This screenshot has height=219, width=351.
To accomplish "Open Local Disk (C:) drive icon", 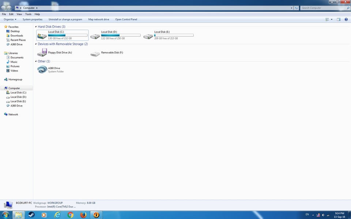I will pyautogui.click(x=42, y=36).
